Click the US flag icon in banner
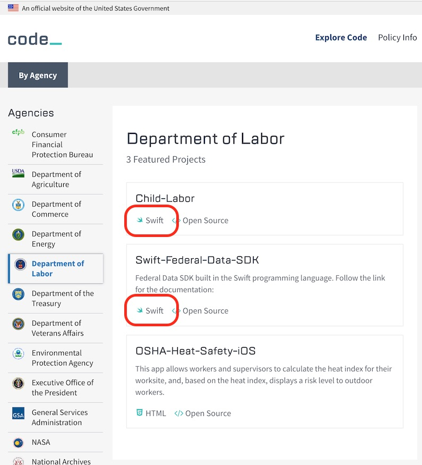Image resolution: width=422 pixels, height=465 pixels. 13,8
